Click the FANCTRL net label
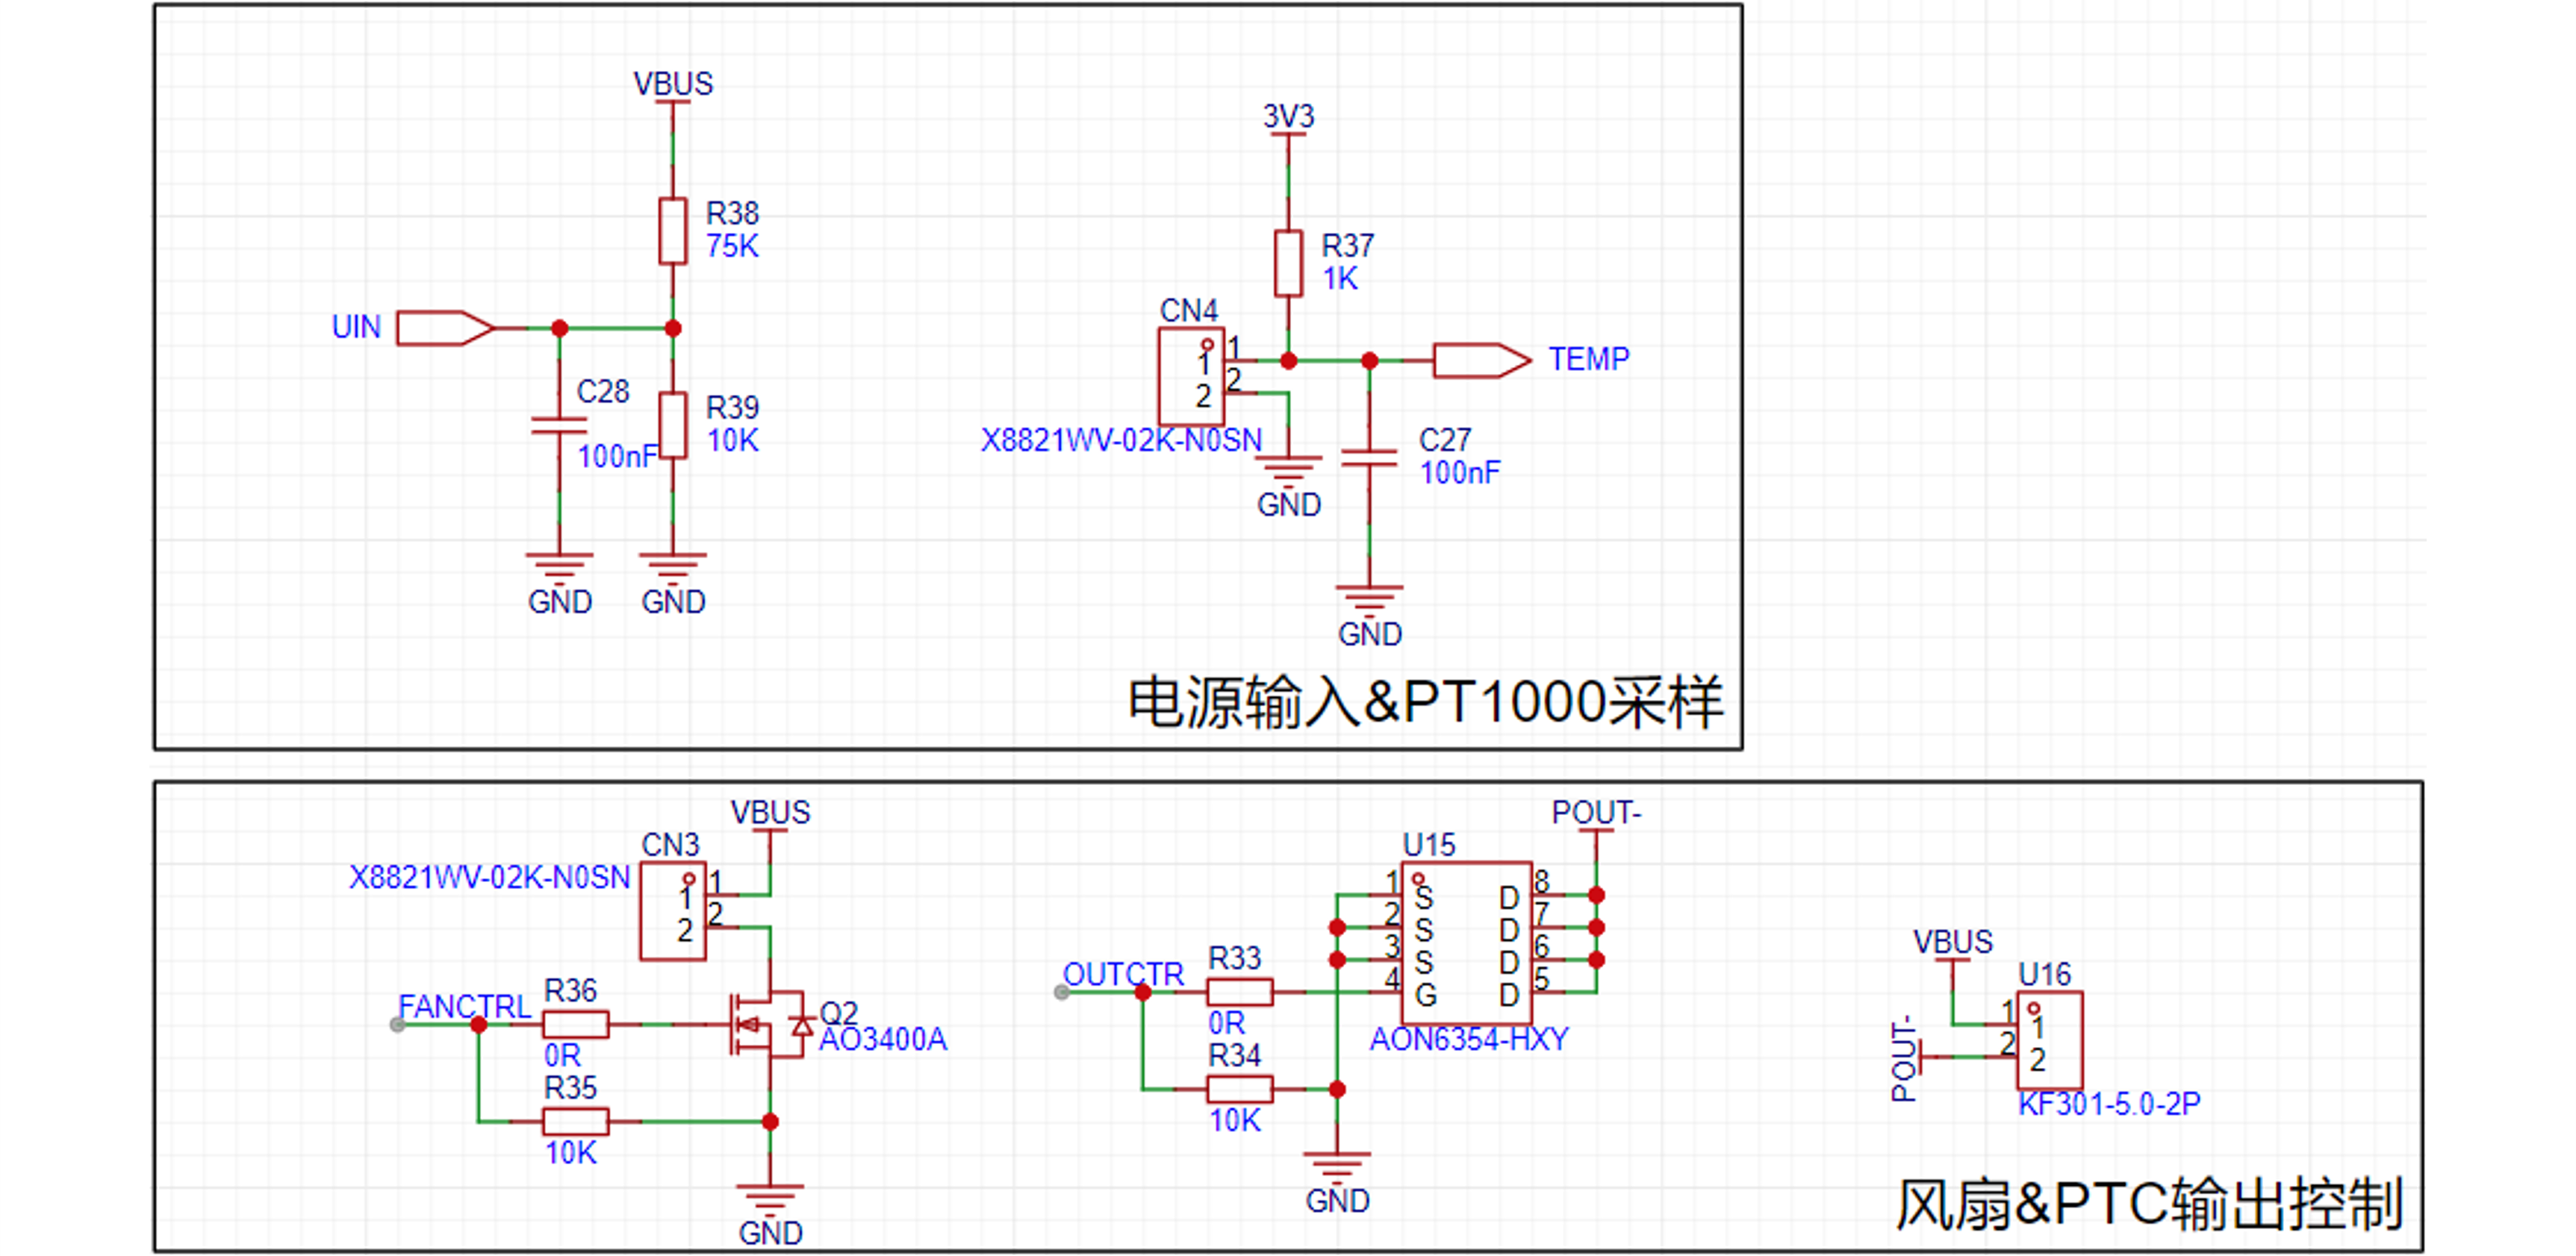The width and height of the screenshot is (2576, 1256). tap(464, 1006)
